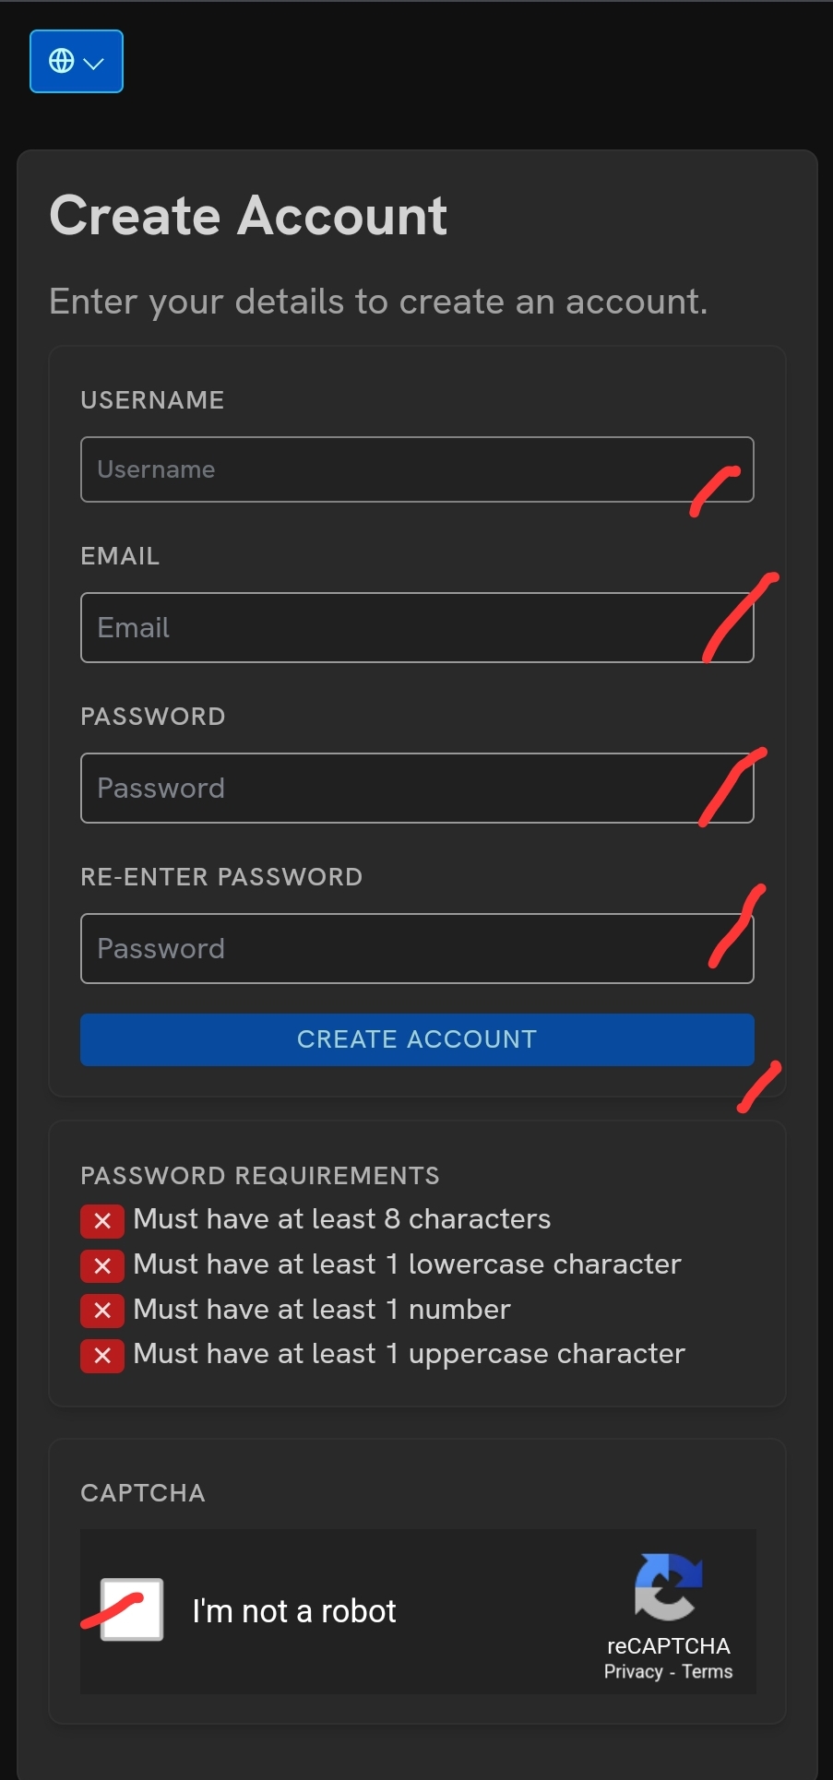Focus the Re-enter Password input field
Screen dimensions: 833x1780
[x=417, y=948]
